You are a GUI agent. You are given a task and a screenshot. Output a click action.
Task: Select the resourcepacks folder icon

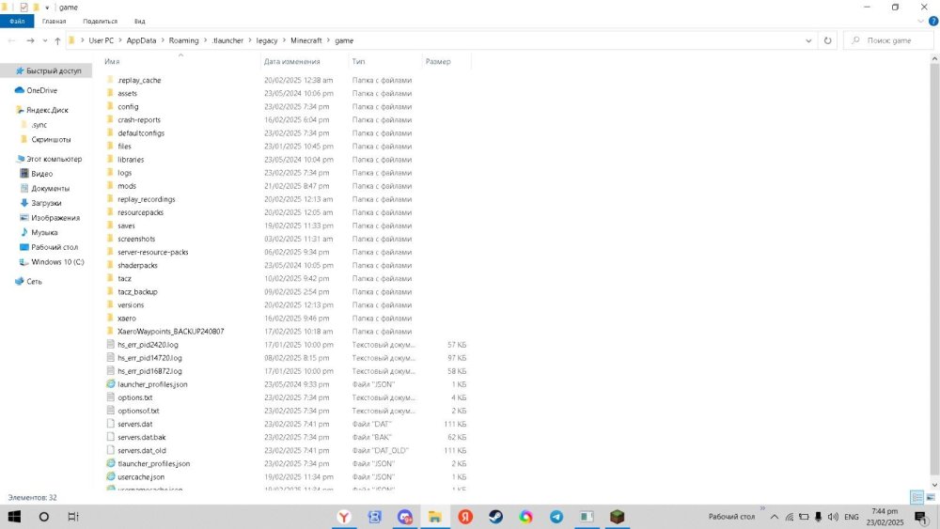[x=110, y=212]
